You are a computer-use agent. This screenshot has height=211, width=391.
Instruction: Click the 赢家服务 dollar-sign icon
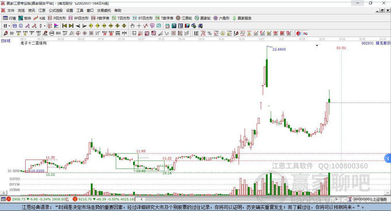(242, 18)
